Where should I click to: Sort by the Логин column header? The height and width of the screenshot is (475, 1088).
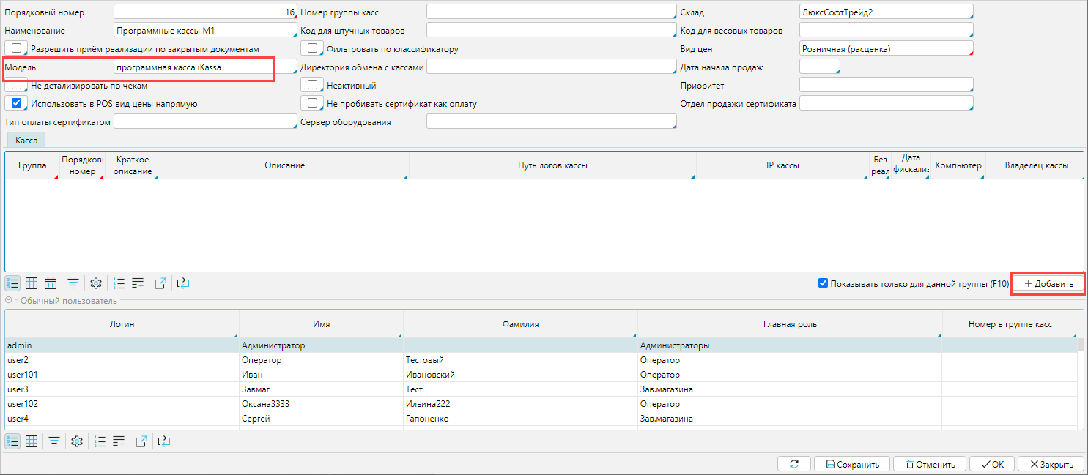click(122, 324)
